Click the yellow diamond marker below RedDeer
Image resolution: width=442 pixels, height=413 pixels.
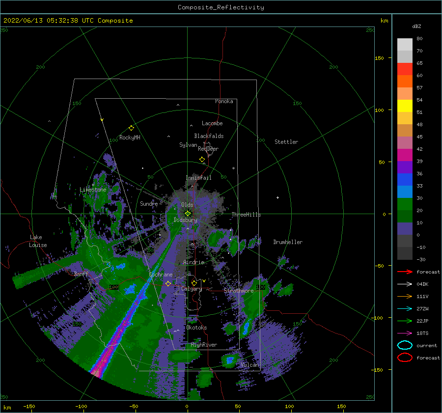coord(202,160)
